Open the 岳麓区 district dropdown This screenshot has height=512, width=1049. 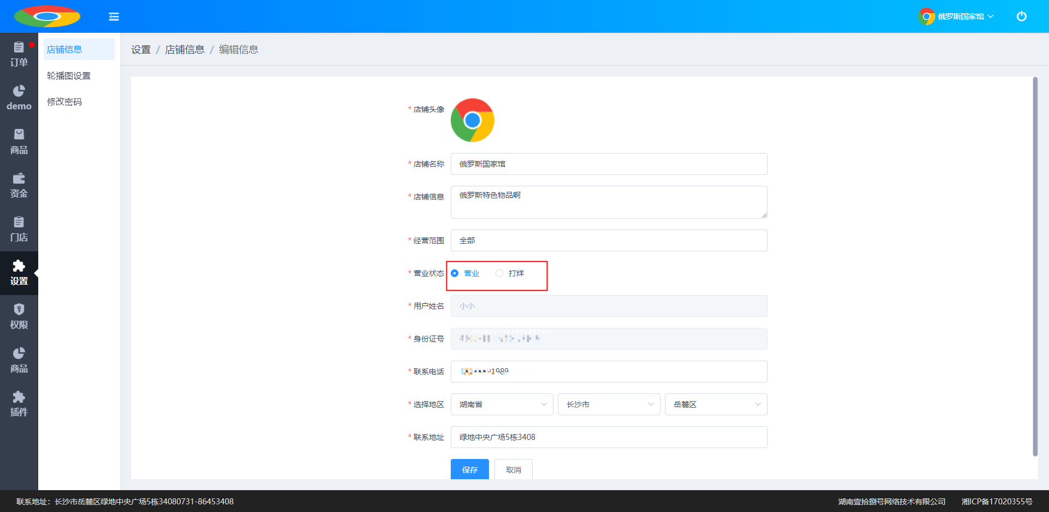tap(716, 404)
